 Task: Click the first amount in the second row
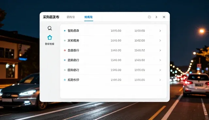[x=116, y=40]
